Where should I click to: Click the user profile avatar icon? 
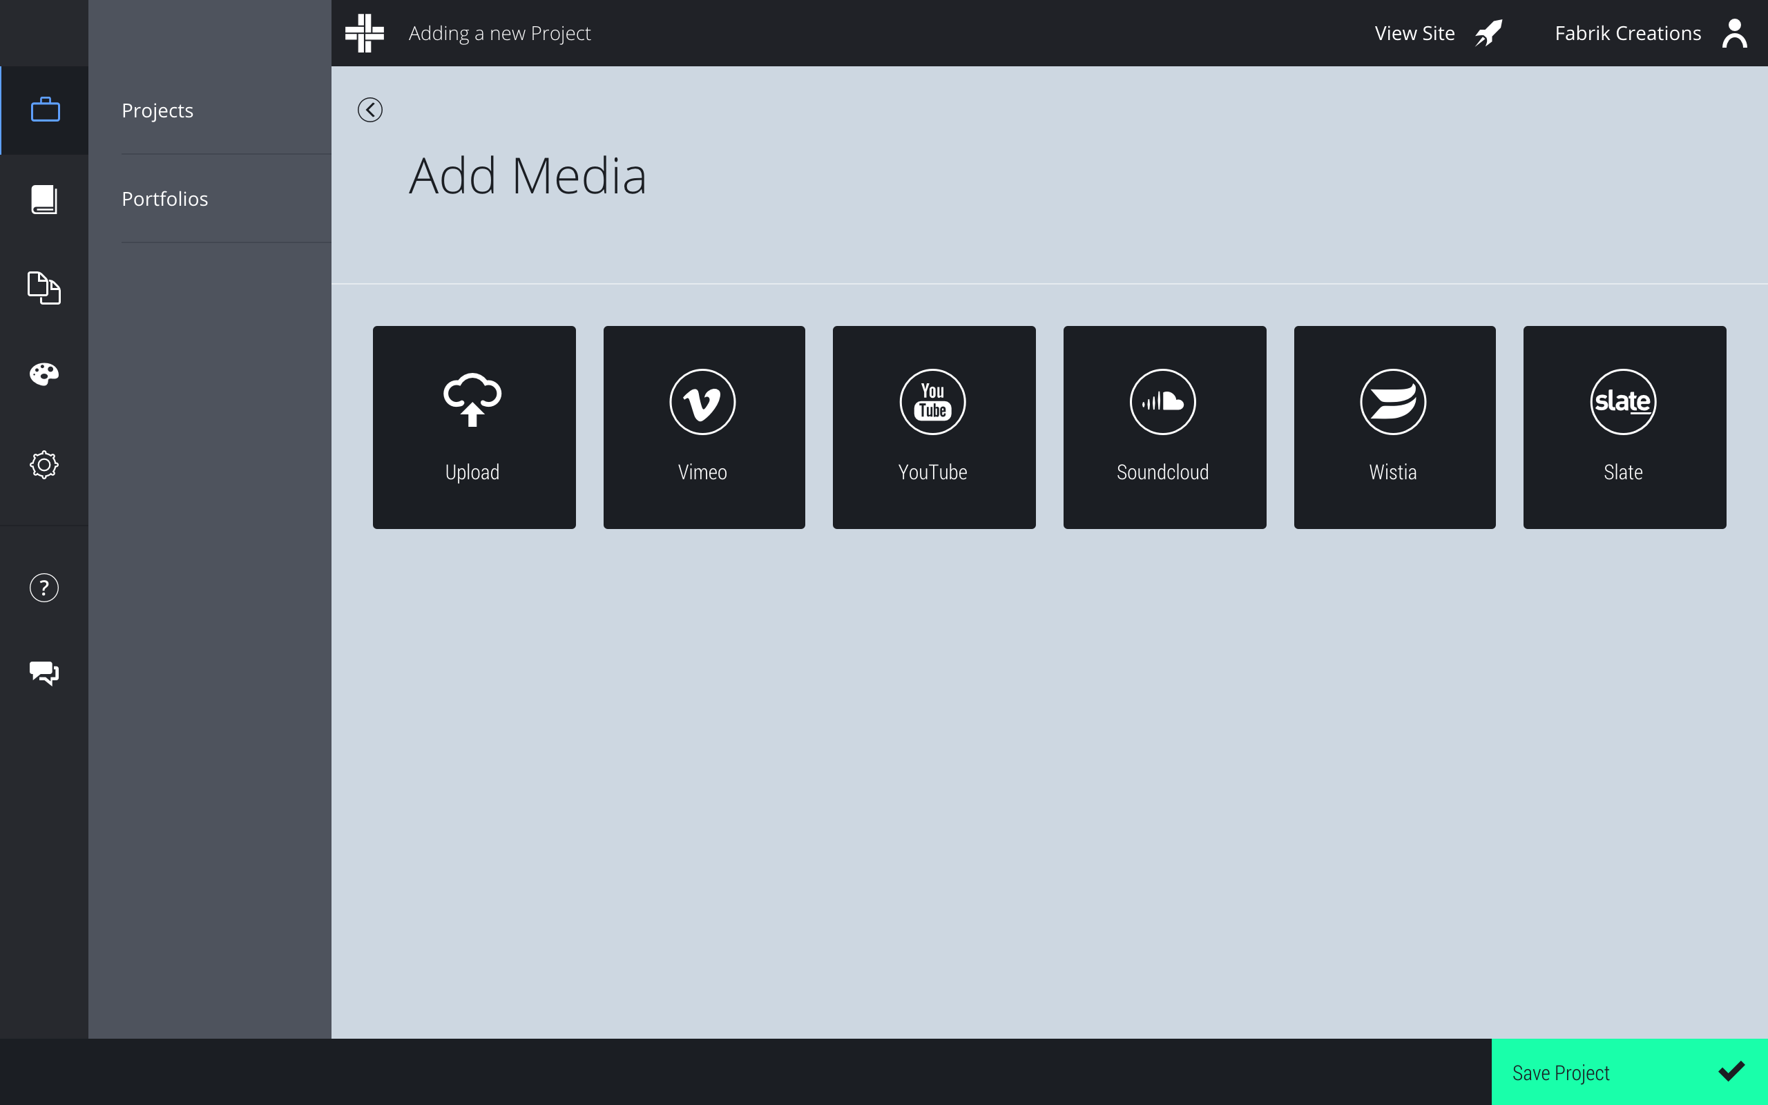pyautogui.click(x=1733, y=33)
